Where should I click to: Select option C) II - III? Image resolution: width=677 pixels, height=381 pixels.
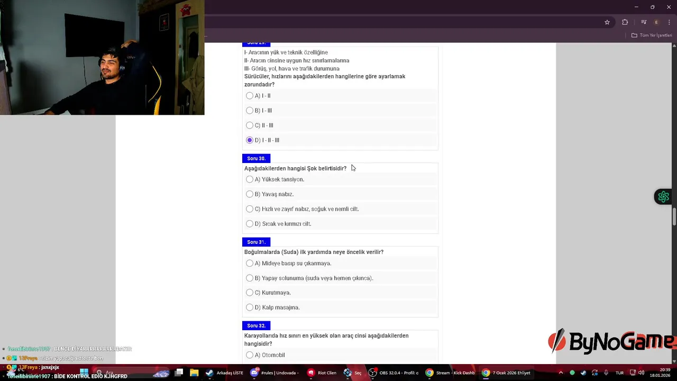coord(250,125)
